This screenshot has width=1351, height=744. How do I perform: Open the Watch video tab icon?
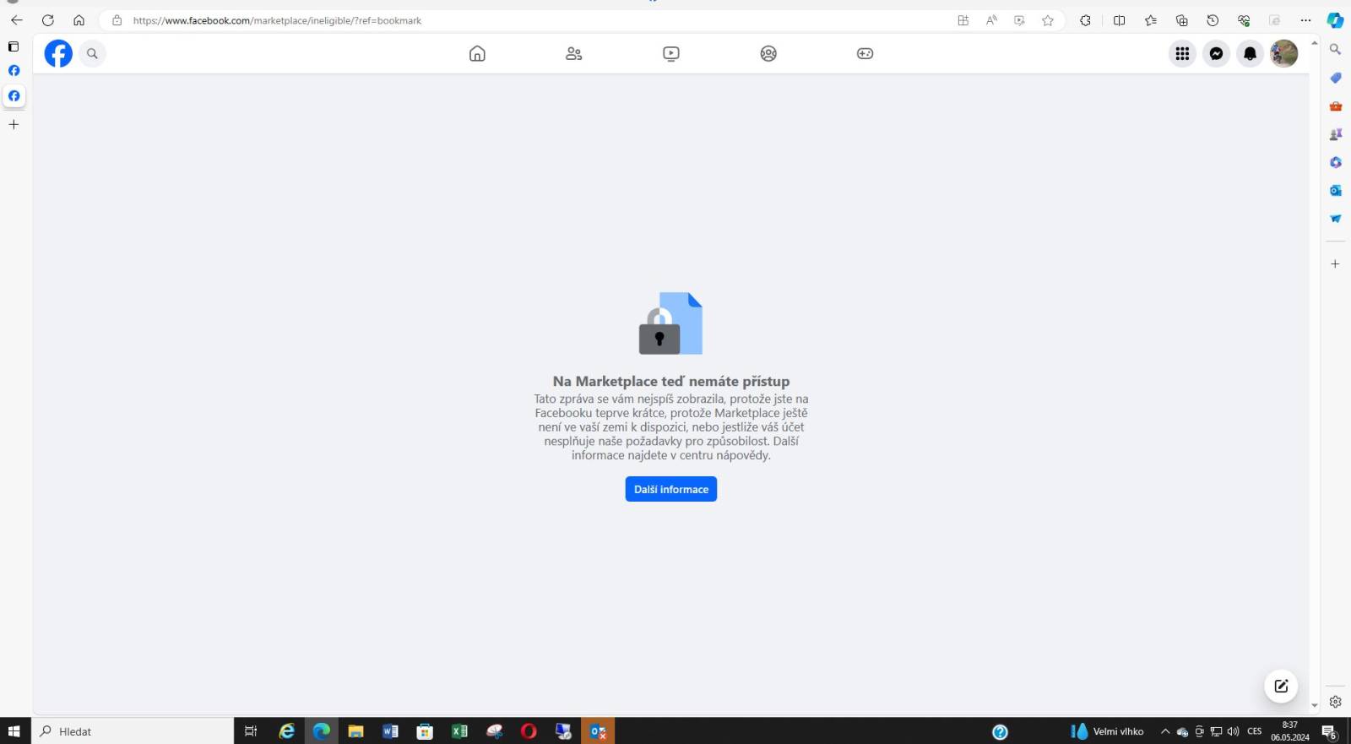click(671, 53)
